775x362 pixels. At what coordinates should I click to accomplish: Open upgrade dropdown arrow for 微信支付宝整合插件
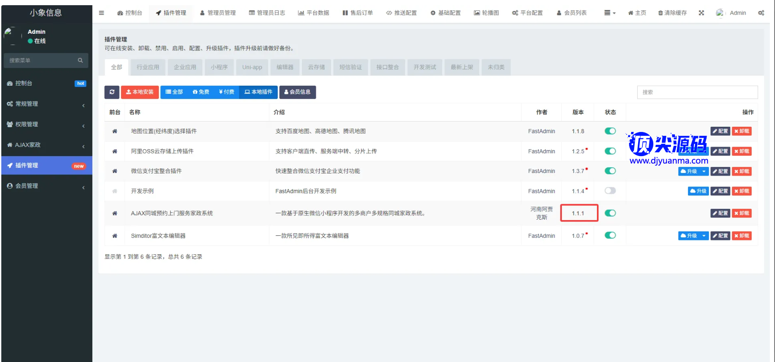[704, 172]
